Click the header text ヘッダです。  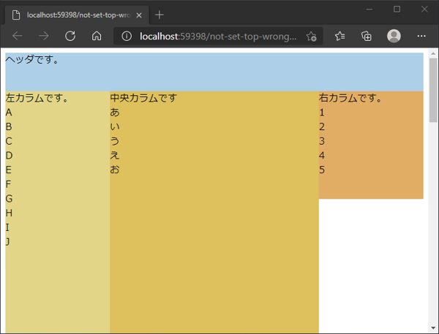coord(32,59)
